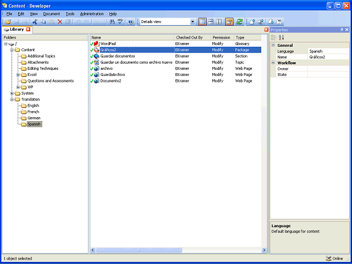Image resolution: width=352 pixels, height=264 pixels.
Task: Click the Name property value Gráficos2
Action: 328,57
